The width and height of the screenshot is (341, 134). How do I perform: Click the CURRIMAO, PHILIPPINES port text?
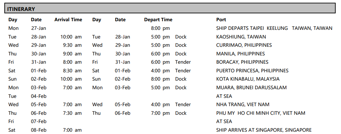coord(244,45)
